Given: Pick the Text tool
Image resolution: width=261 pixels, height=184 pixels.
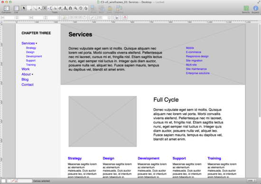Looking at the screenshot, I should [x=39, y=8].
